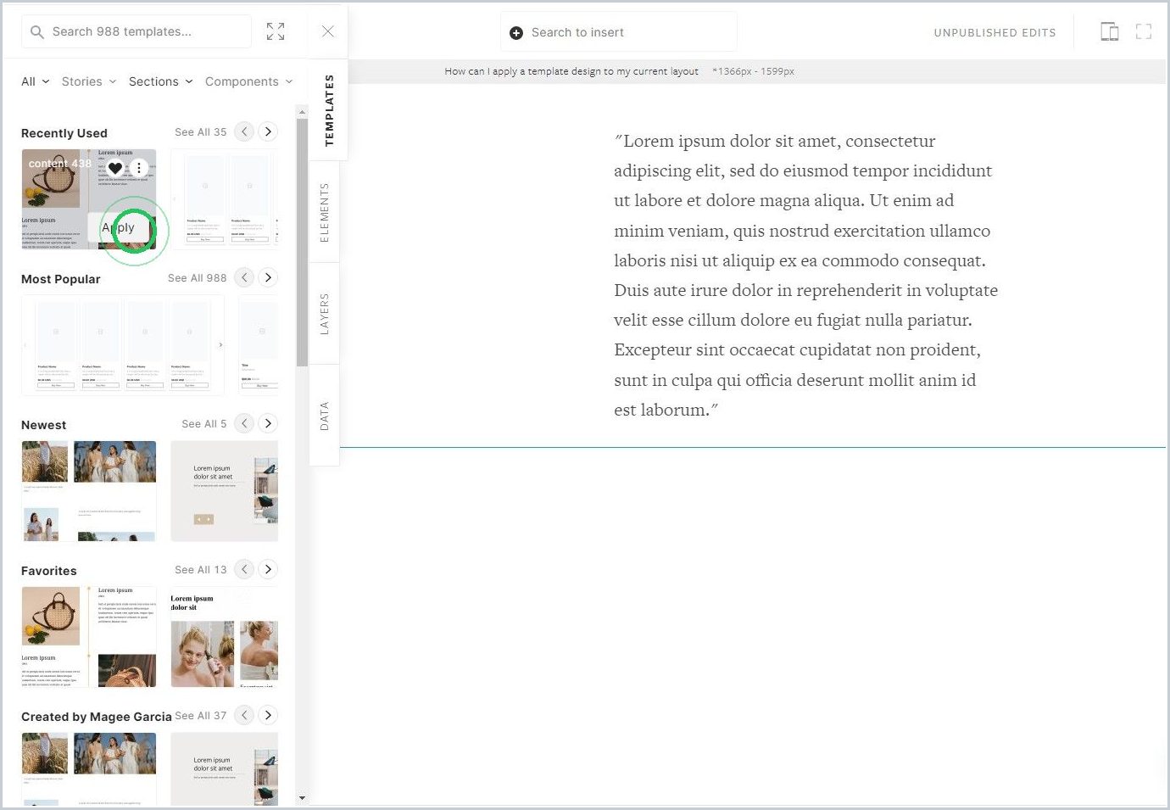Click See All 37 for Created by Magee Garcia

201,716
